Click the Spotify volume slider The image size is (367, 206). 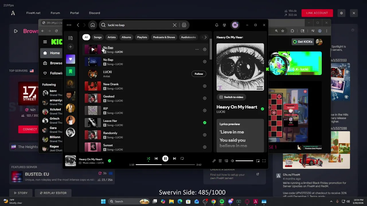tap(244, 161)
